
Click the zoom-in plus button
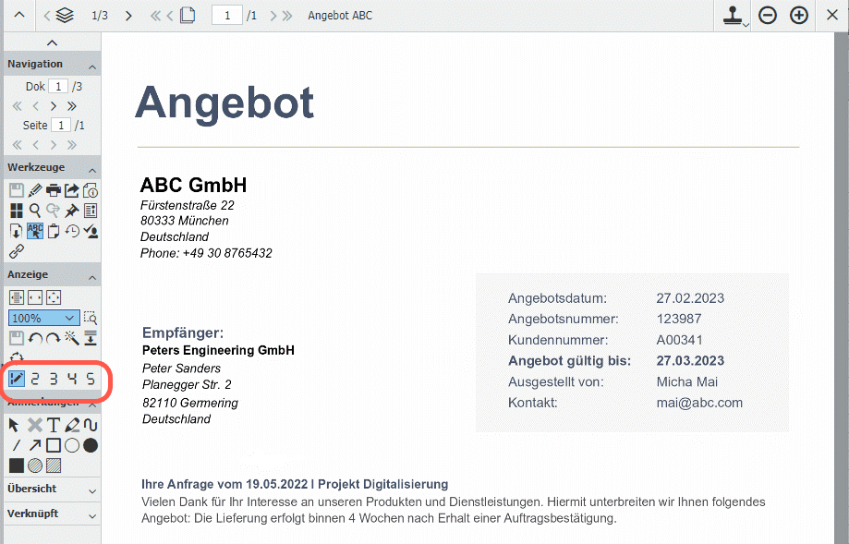(798, 15)
